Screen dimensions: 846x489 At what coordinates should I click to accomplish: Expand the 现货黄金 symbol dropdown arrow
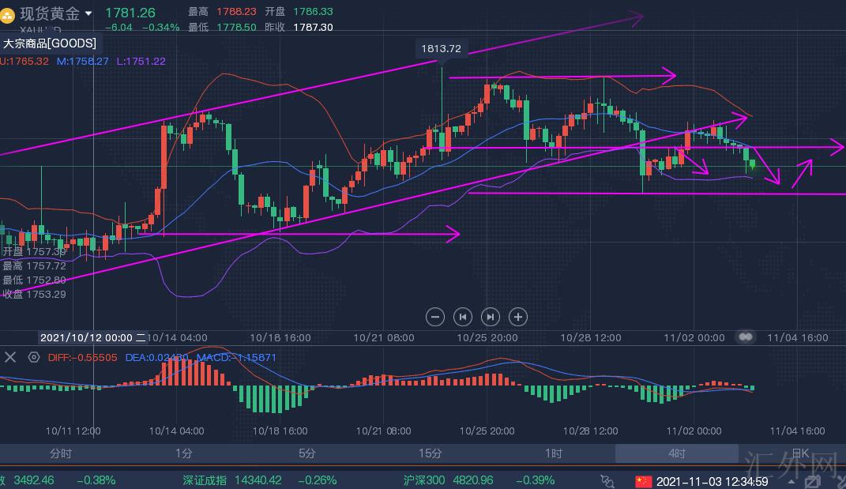88,13
